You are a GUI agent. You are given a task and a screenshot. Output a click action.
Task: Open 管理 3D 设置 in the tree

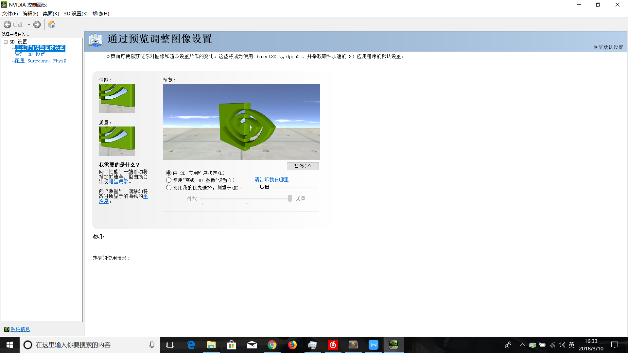30,54
